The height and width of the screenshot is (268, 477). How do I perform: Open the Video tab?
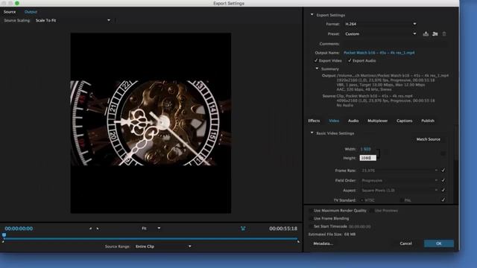pos(334,121)
